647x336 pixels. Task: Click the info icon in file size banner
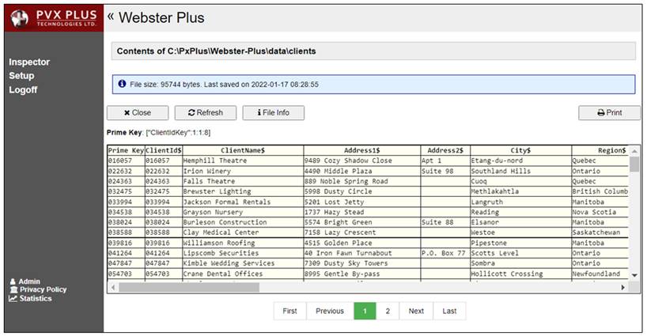pyautogui.click(x=122, y=84)
